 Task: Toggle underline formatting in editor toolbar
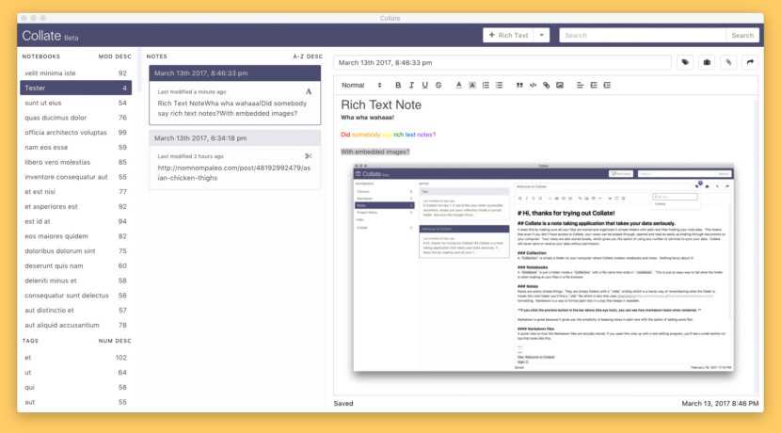[x=425, y=85]
